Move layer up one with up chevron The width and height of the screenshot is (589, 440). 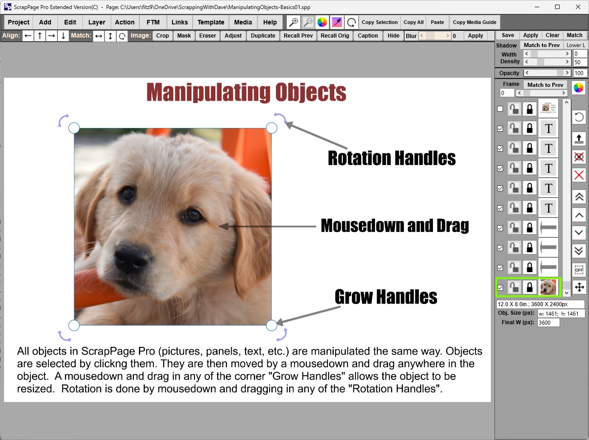(579, 215)
